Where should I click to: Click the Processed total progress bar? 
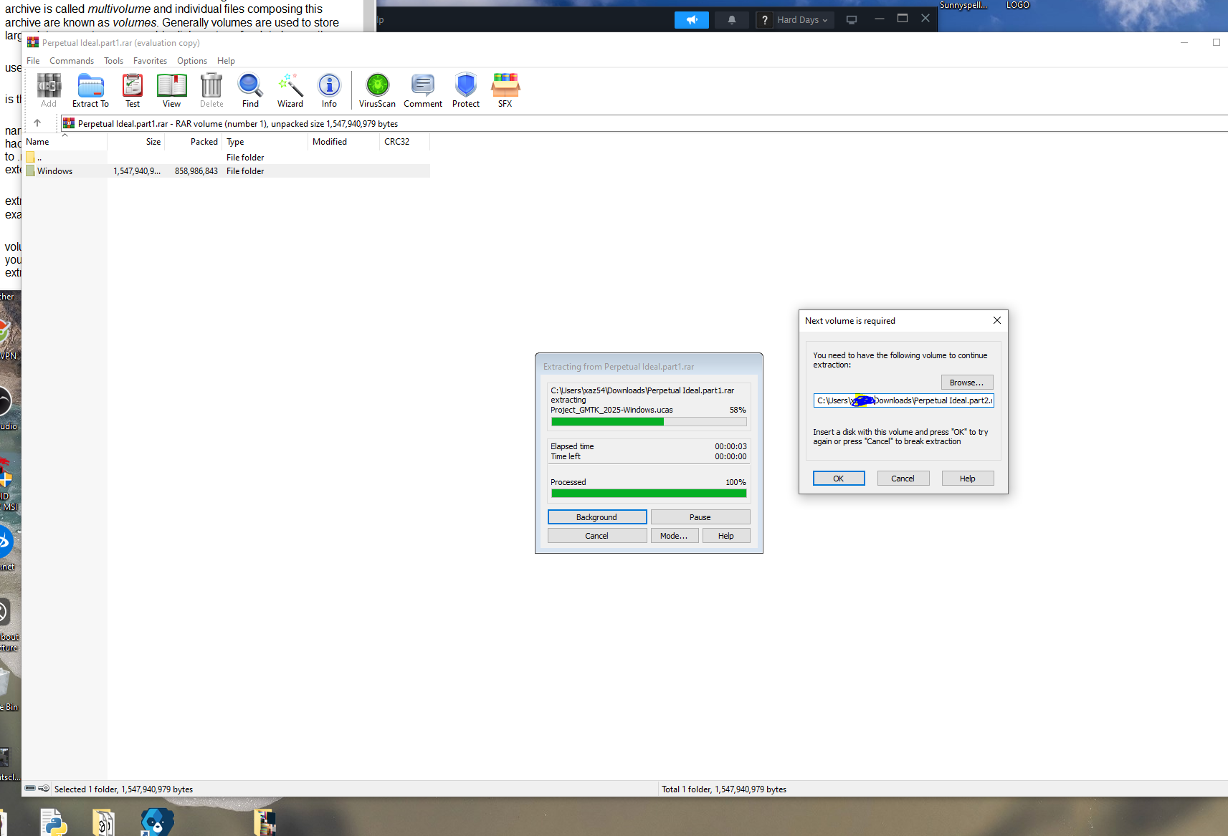pos(649,494)
